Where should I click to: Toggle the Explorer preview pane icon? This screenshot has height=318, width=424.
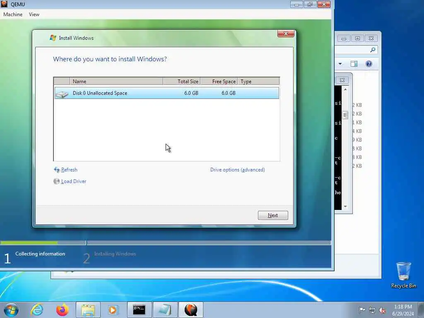354,64
